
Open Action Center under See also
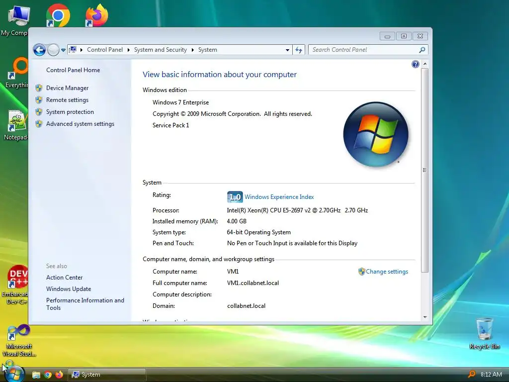(64, 278)
